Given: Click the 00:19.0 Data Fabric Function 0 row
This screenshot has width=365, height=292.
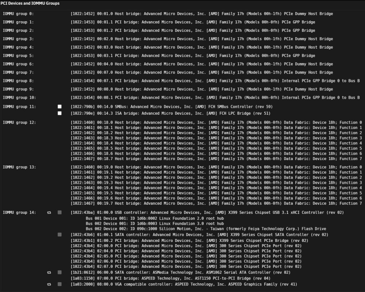Looking at the screenshot, I should click(216, 167).
